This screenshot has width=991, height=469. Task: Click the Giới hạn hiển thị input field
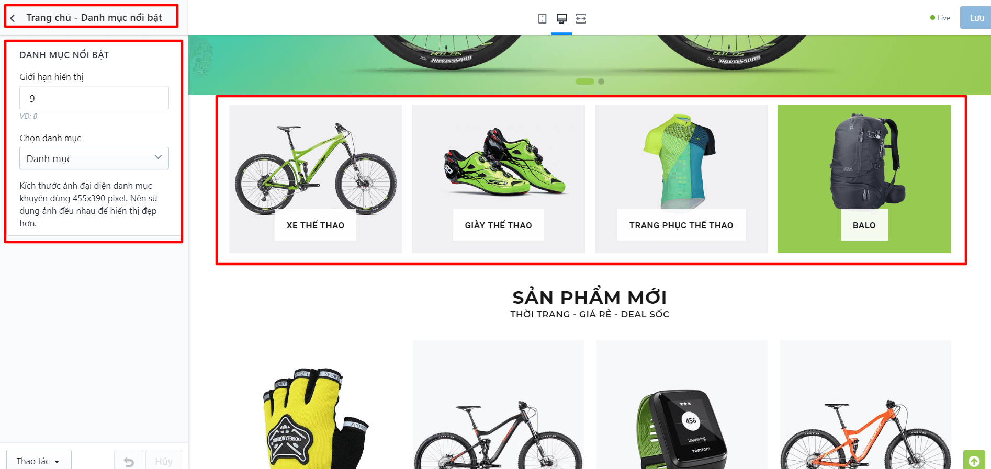click(x=94, y=98)
